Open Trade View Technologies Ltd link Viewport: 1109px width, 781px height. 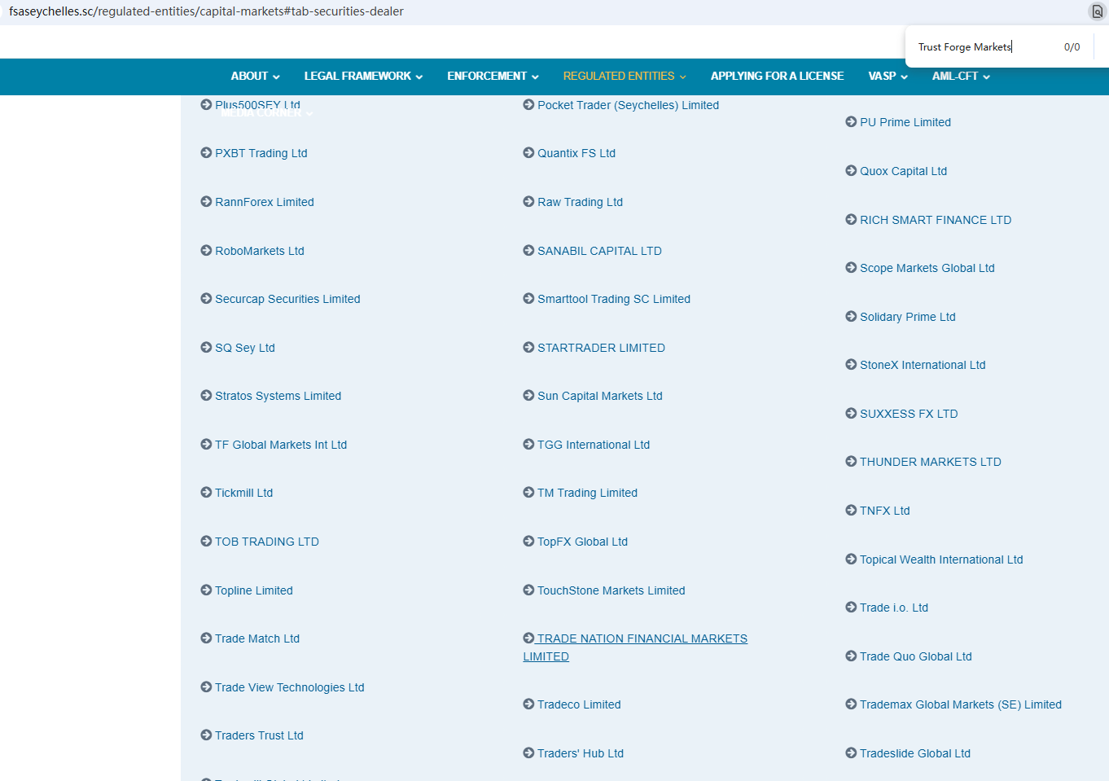[289, 687]
